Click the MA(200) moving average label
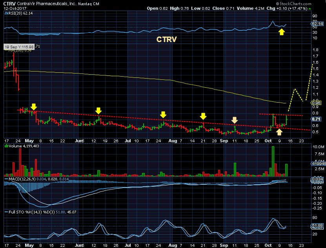 20,50
